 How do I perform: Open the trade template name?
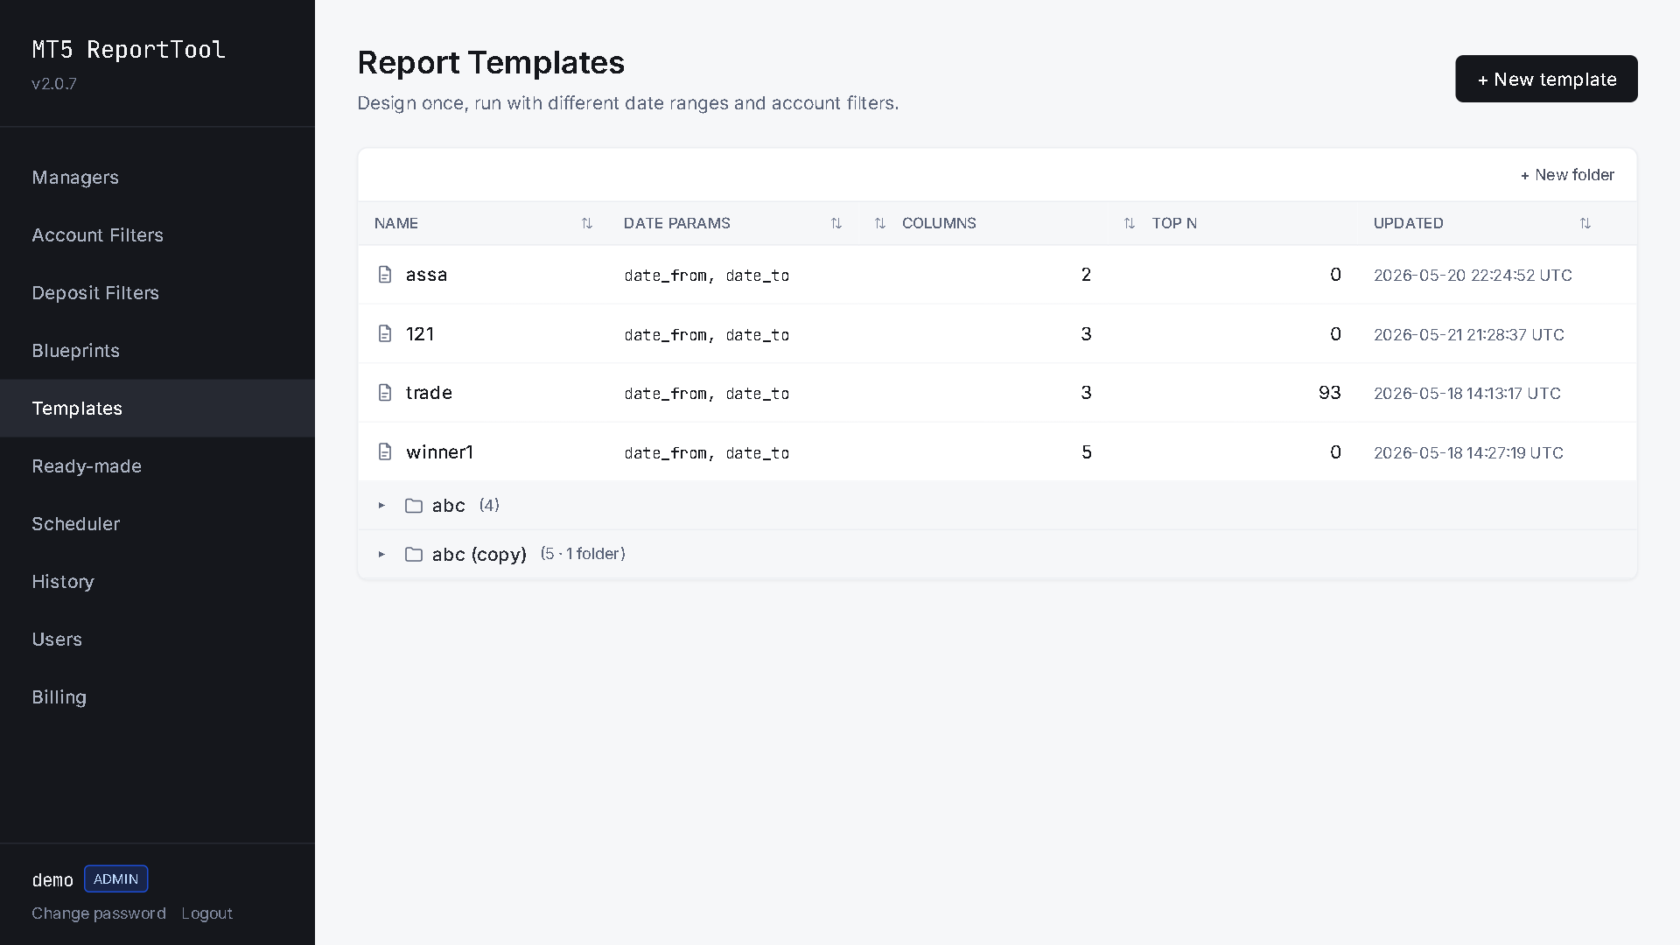[x=429, y=393]
